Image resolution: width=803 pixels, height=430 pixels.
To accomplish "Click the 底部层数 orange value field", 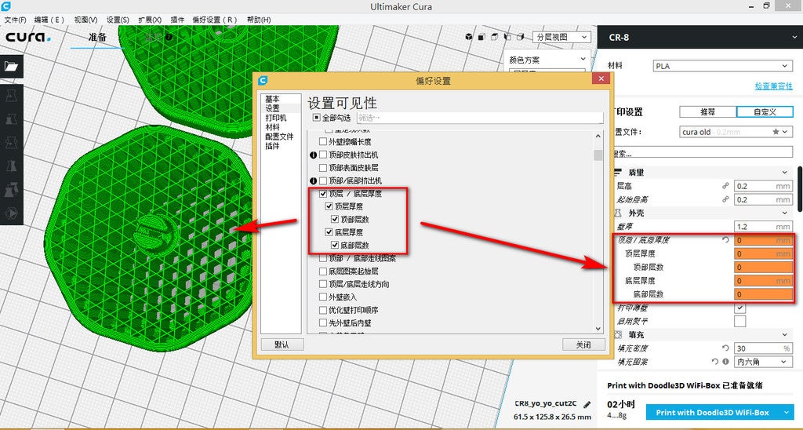I will (x=764, y=295).
